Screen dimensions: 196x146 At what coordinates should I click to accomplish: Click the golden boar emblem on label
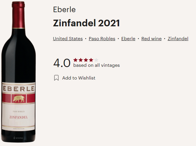19,99
